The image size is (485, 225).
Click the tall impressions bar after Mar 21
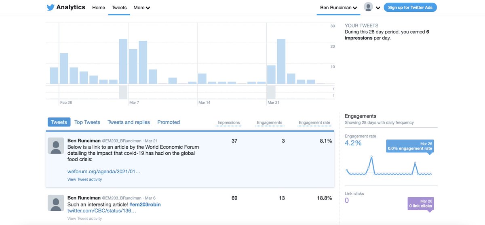click(281, 61)
